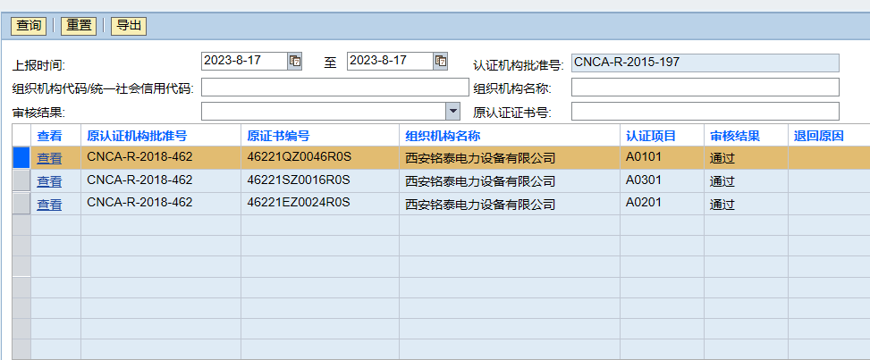Click the 重置 button

(x=79, y=26)
